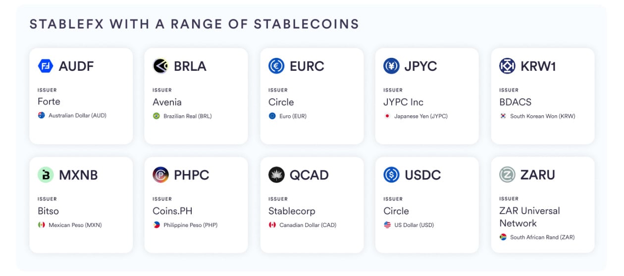
Task: Click the EURC euro logo icon
Action: coord(276,66)
